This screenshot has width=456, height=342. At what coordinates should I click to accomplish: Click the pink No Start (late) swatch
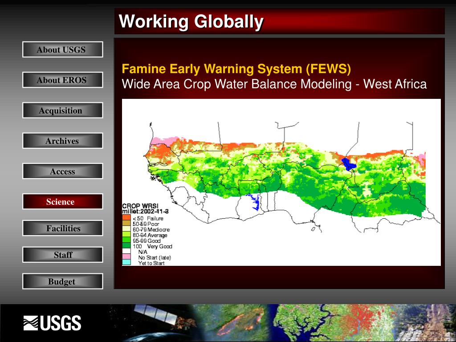[126, 257]
